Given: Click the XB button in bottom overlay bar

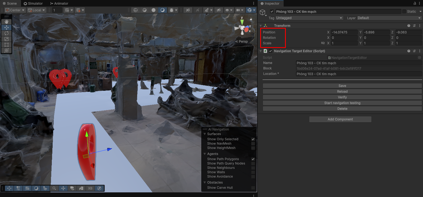Looking at the screenshot, I should click(90, 188).
